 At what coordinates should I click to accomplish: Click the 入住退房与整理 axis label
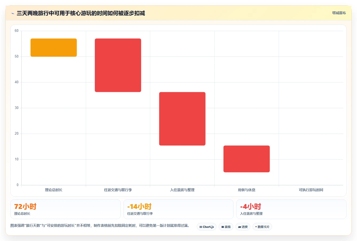(x=182, y=190)
